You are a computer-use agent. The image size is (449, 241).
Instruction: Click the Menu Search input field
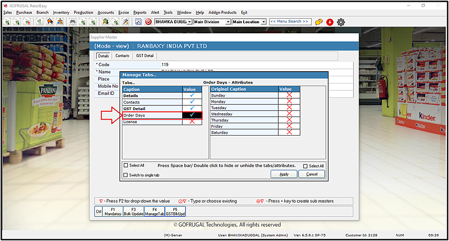(290, 21)
